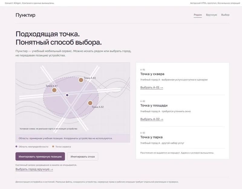Click the Точки сервиса legend text
The height and width of the screenshot is (189, 242).
click(63, 147)
